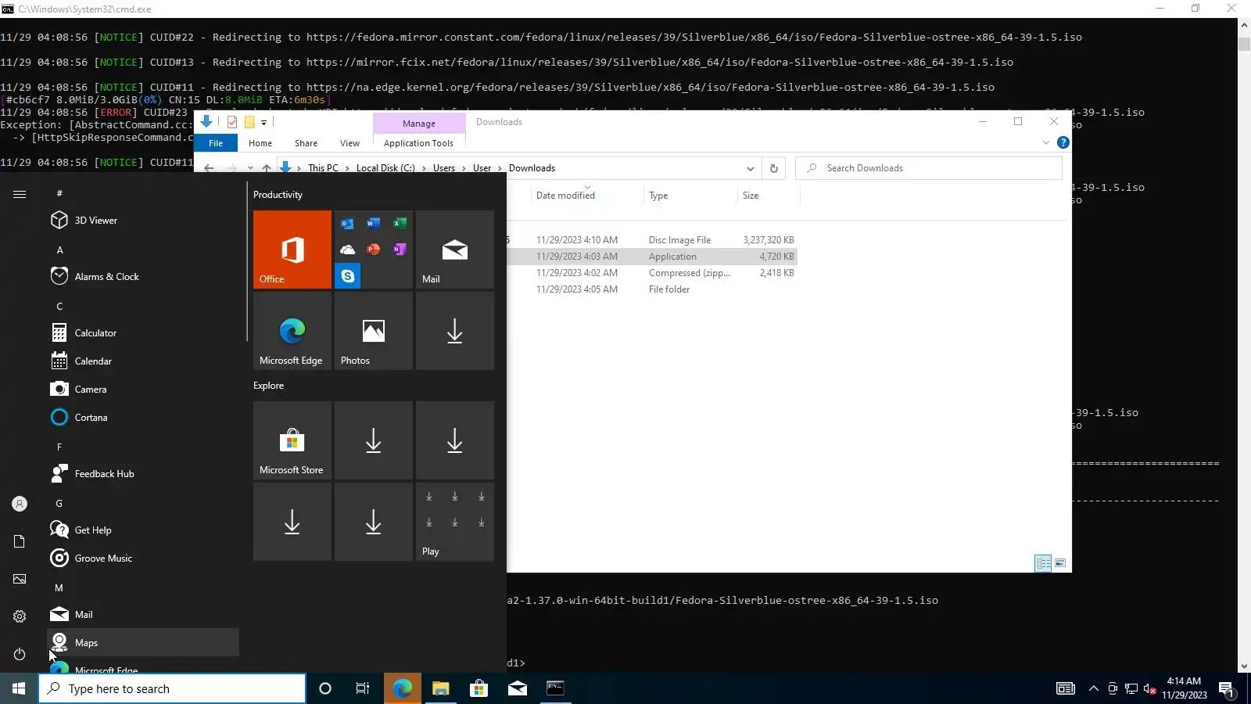Switch to the View ribbon tab
The height and width of the screenshot is (704, 1251).
pyautogui.click(x=349, y=143)
